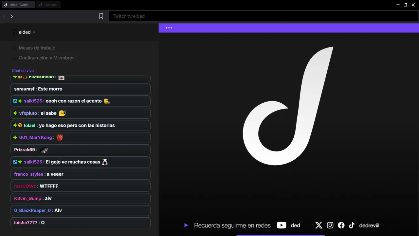Image resolution: width=419 pixels, height=236 pixels.
Task: Click Recuerda seguirme en redes text
Action: [x=232, y=226]
